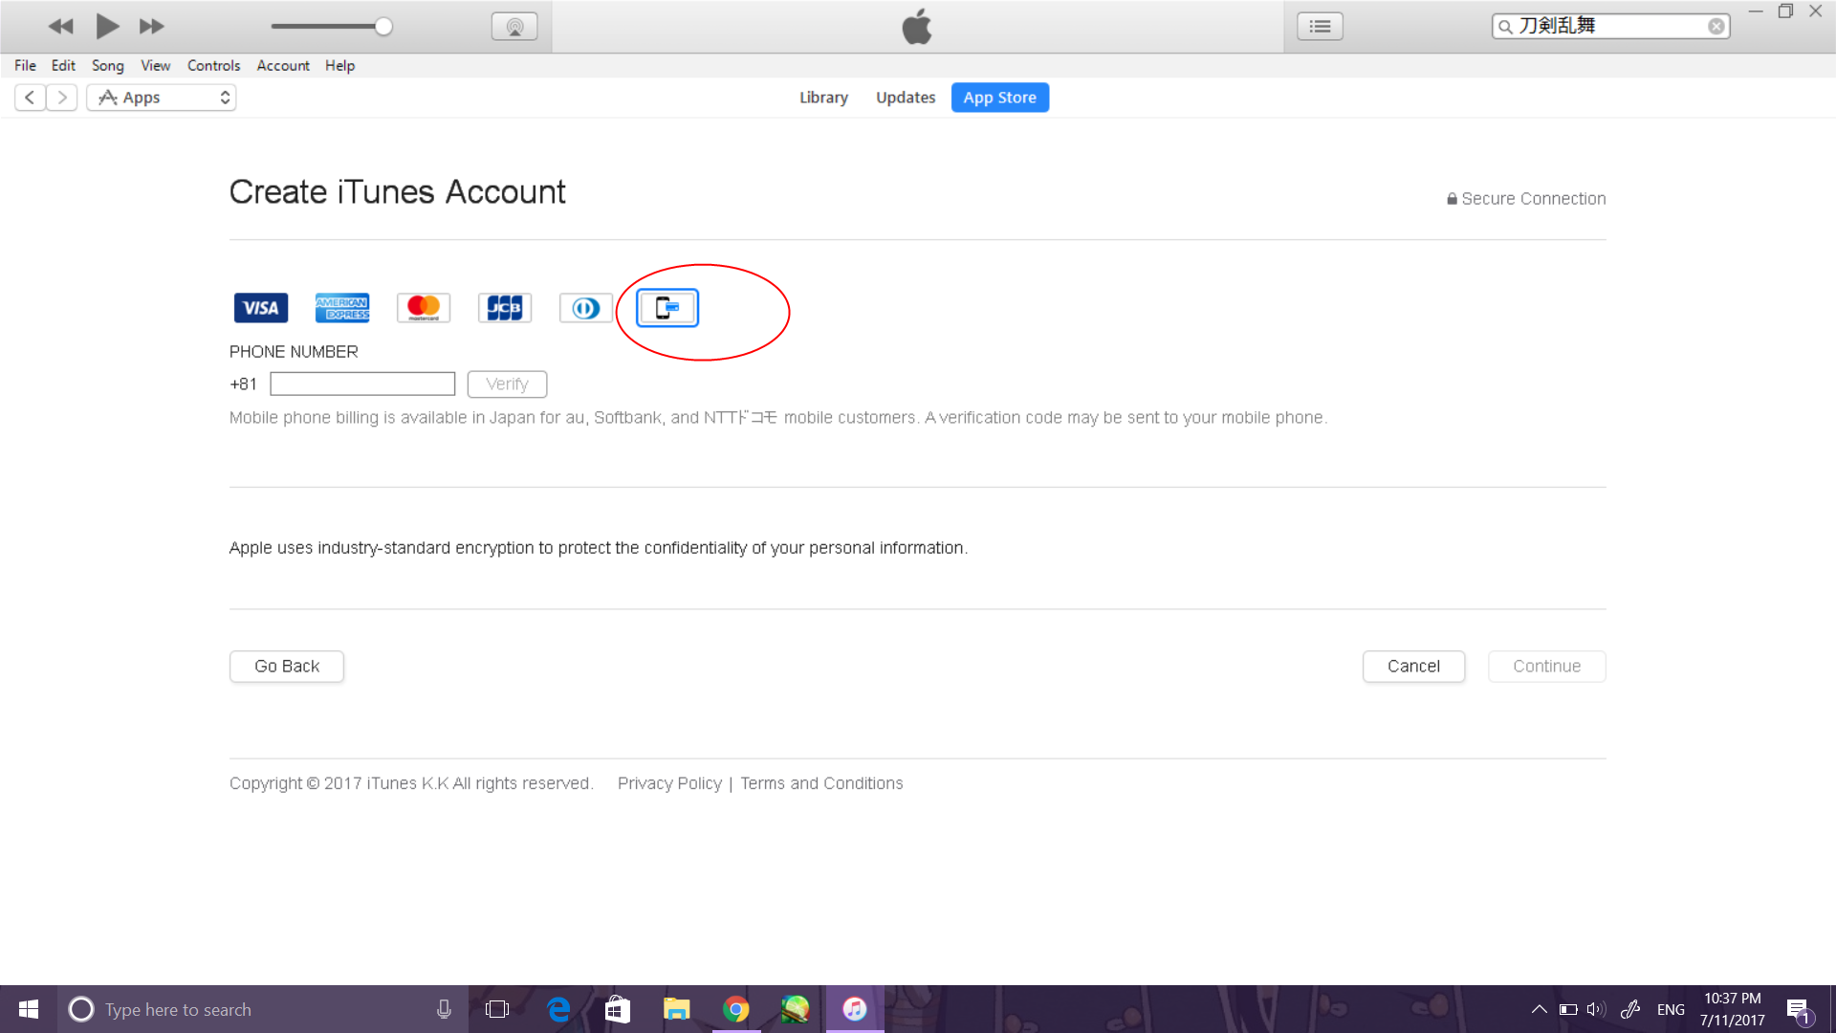Activate Cortana microphone input
The height and width of the screenshot is (1033, 1836).
pyautogui.click(x=444, y=1009)
